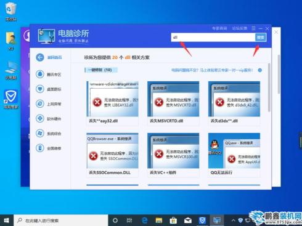Select the 一键修复 (10) tab
The width and height of the screenshot is (302, 226).
point(101,70)
